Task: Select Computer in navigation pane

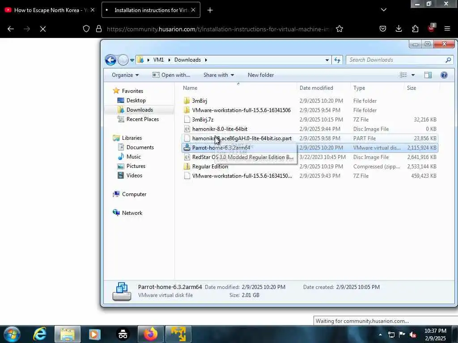Action: (134, 194)
